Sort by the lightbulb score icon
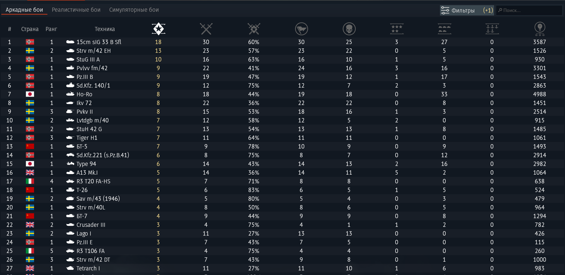This screenshot has height=275, width=565. [540, 29]
